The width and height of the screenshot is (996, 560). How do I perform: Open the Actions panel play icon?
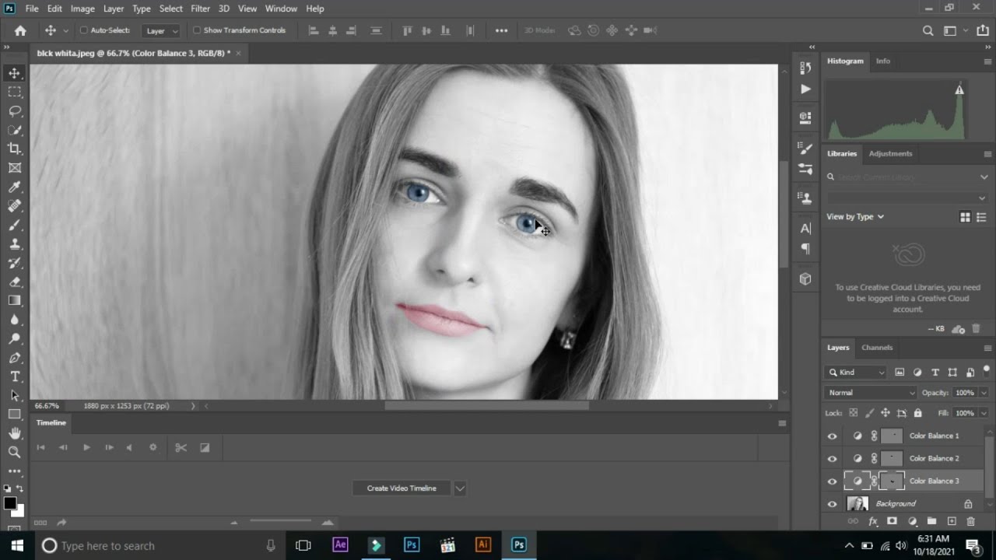coord(805,89)
